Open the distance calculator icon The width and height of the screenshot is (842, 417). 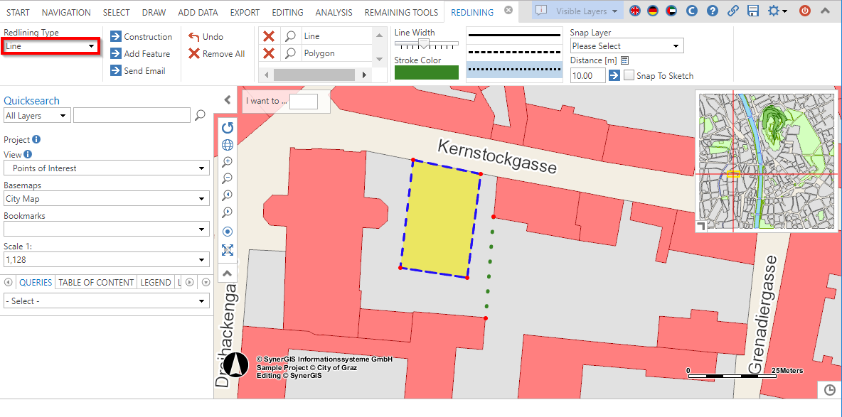tap(625, 61)
